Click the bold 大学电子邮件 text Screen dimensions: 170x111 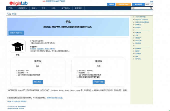[x=95, y=77]
